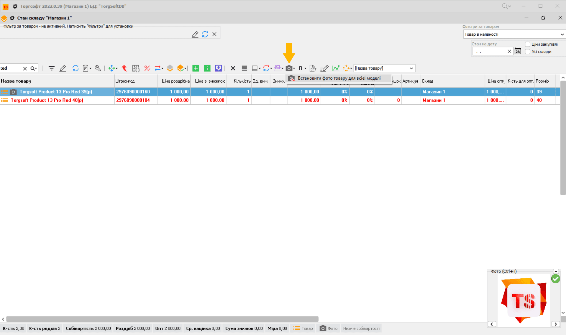Click the green checkmark on photo panel

pyautogui.click(x=555, y=279)
